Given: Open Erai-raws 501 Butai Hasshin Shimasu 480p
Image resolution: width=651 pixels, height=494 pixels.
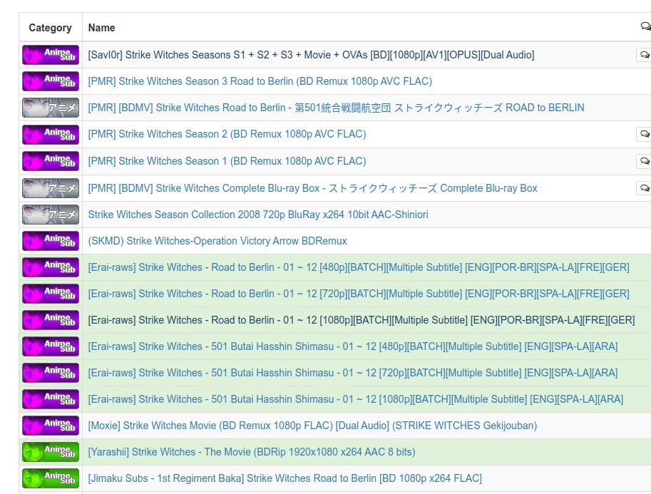Looking at the screenshot, I should [353, 346].
